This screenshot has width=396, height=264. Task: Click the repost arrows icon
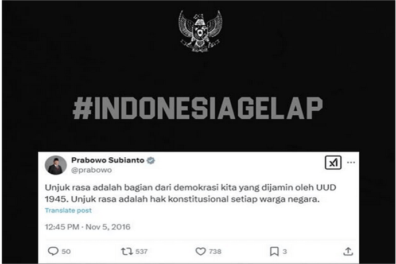126,251
